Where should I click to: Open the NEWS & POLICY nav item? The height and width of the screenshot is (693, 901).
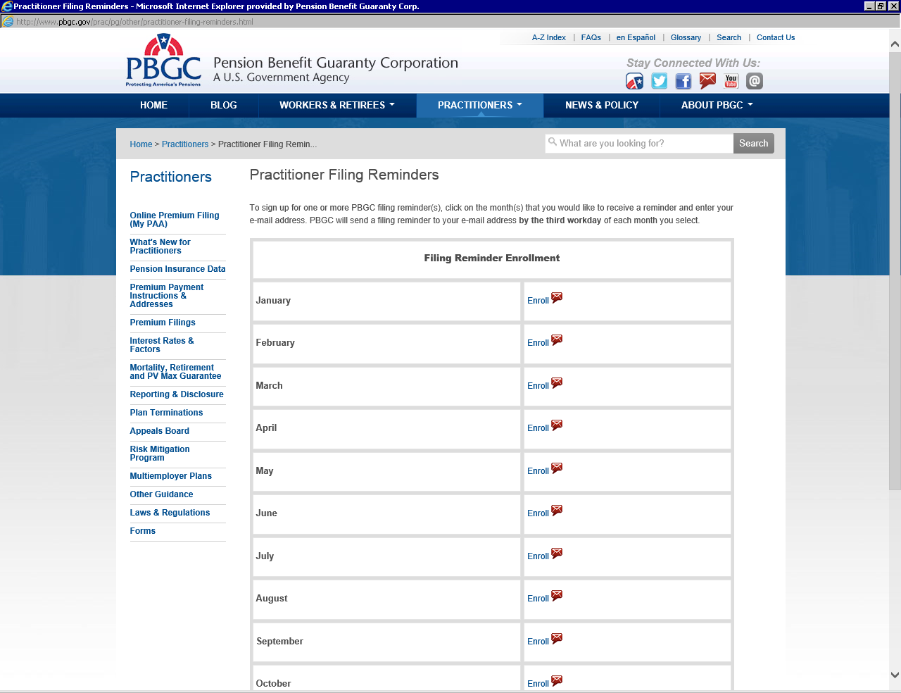(x=602, y=105)
